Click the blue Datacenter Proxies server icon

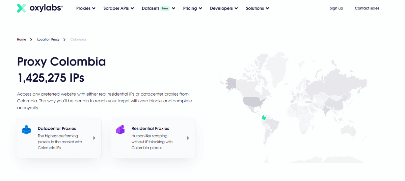click(x=26, y=130)
